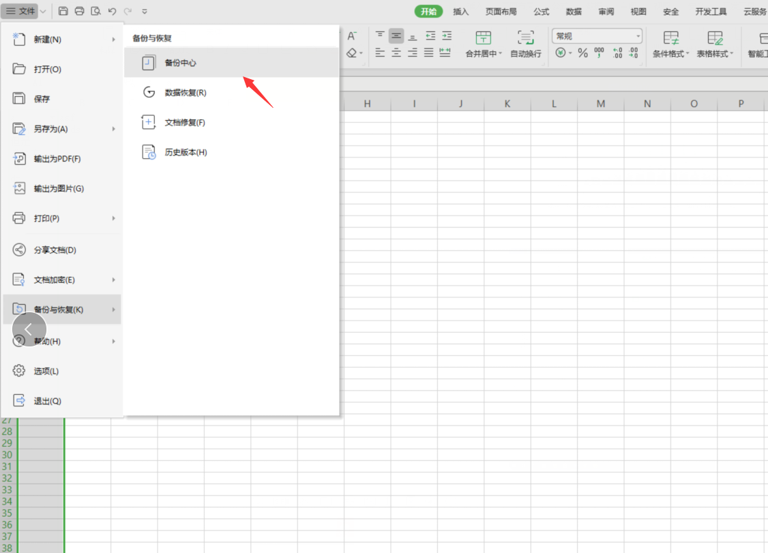Switch to the 插入 ribbon tab
This screenshot has height=553, width=768.
461,12
